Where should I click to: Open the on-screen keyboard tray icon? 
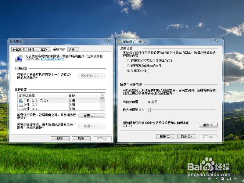(210, 178)
